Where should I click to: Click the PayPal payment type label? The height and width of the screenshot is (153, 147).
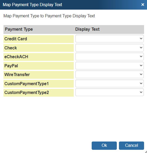coord(11,66)
